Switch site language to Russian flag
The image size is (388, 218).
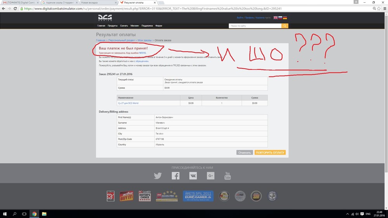click(x=280, y=18)
